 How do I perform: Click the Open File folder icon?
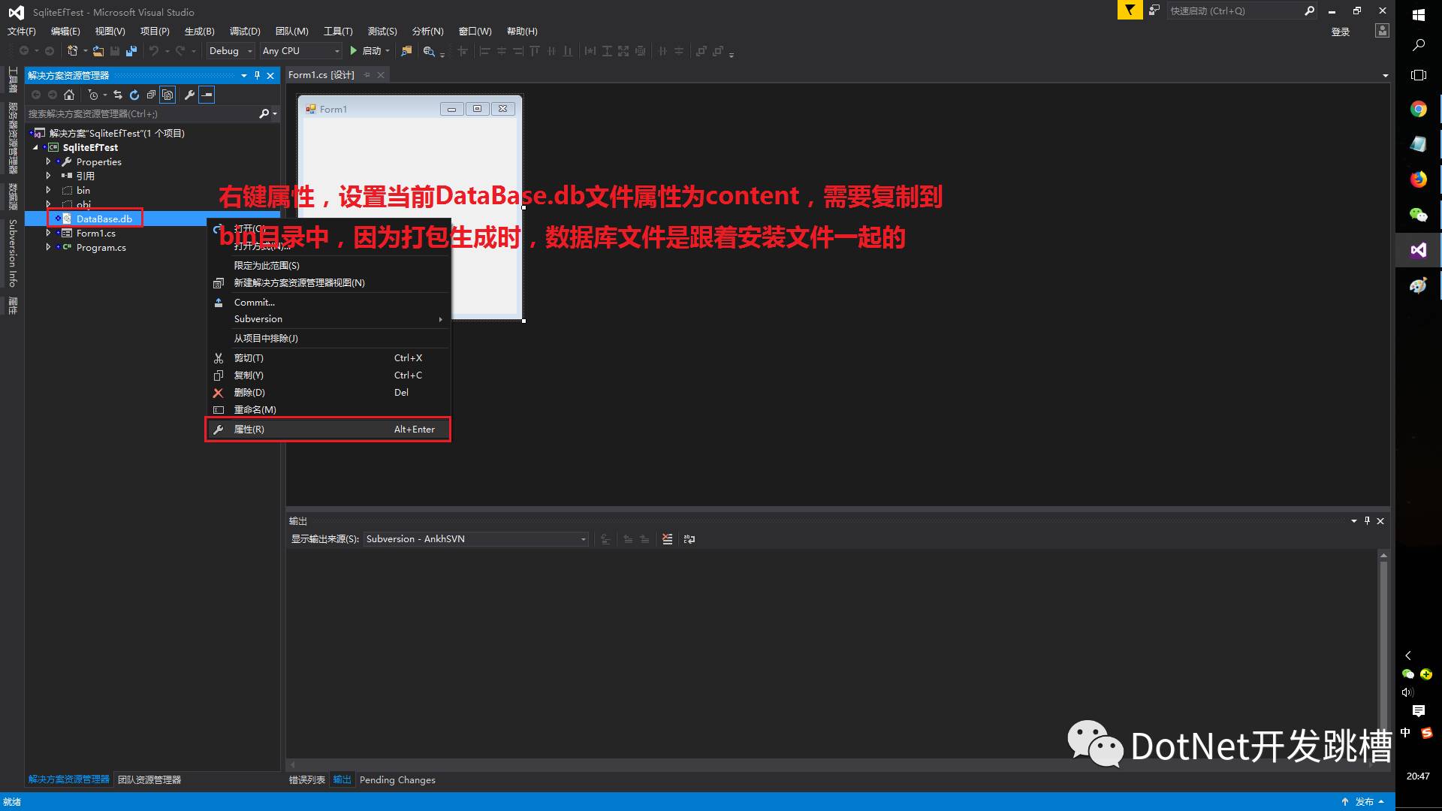[x=98, y=51]
